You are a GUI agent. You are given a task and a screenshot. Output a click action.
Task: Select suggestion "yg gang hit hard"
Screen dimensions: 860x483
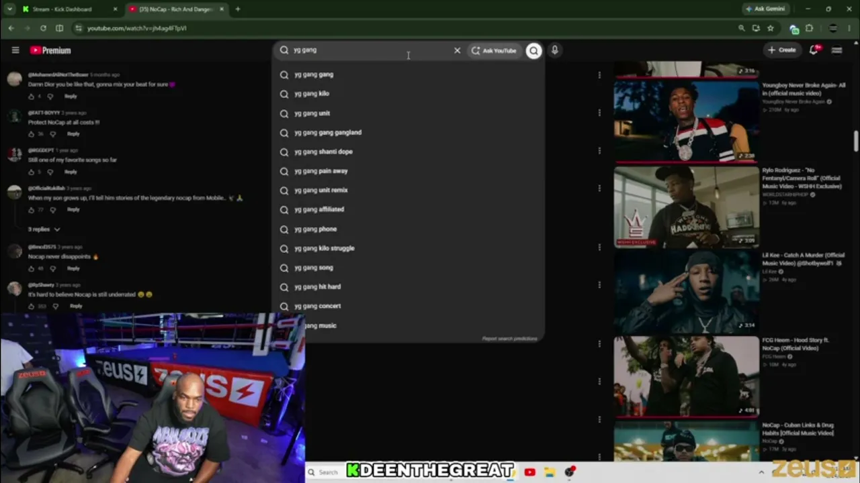click(x=408, y=286)
